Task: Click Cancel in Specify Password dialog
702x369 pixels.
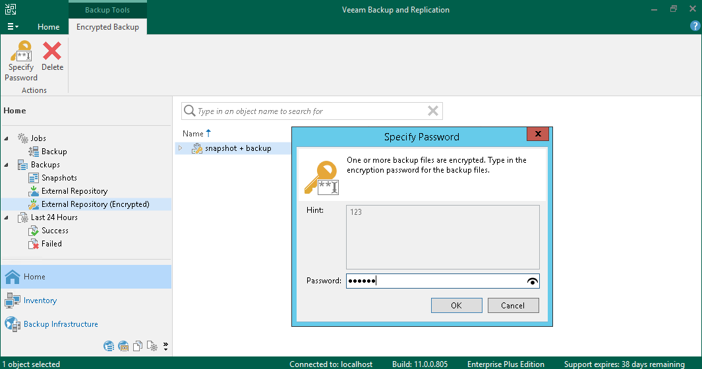Action: click(513, 305)
